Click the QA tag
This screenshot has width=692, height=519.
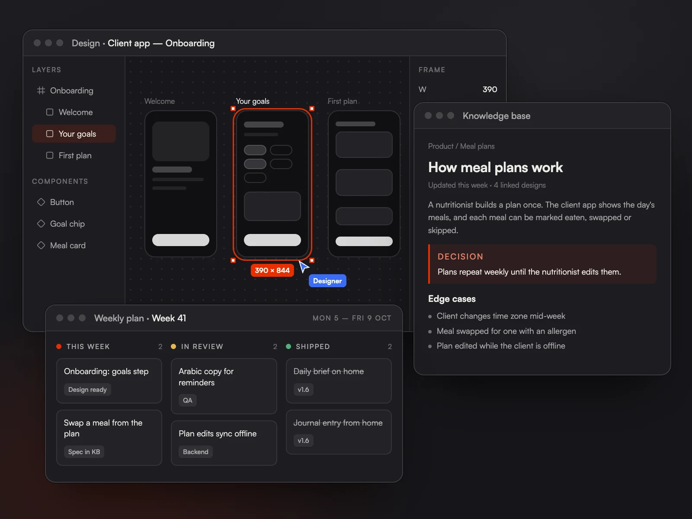click(x=188, y=400)
